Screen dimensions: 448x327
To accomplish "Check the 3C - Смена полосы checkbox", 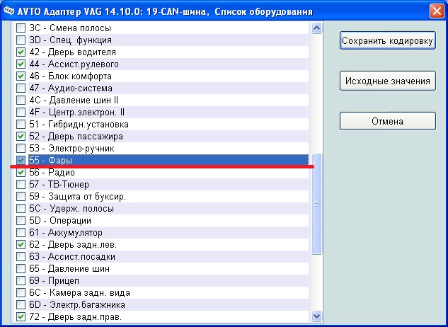I will point(21,28).
